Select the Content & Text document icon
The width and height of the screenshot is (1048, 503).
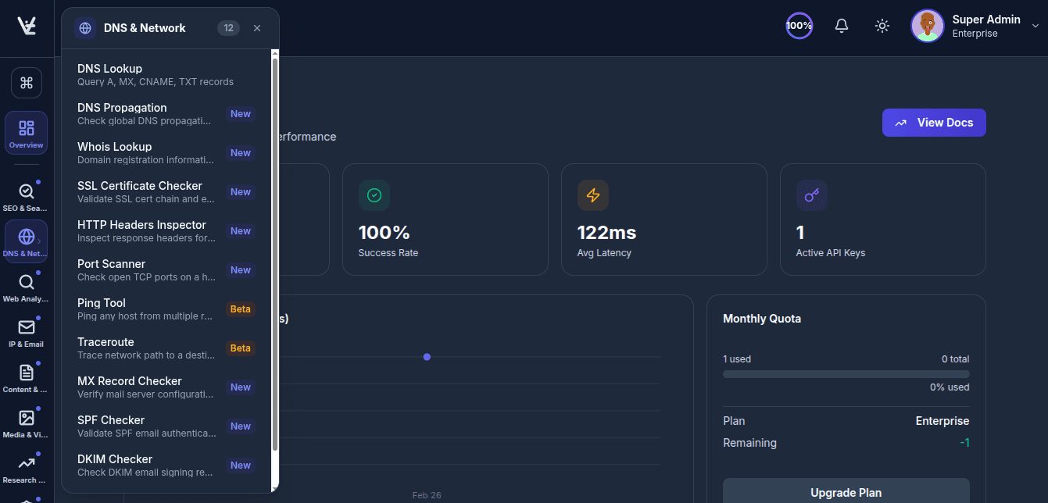click(26, 373)
